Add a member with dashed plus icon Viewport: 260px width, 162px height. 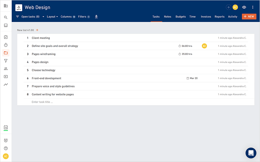click(x=228, y=7)
